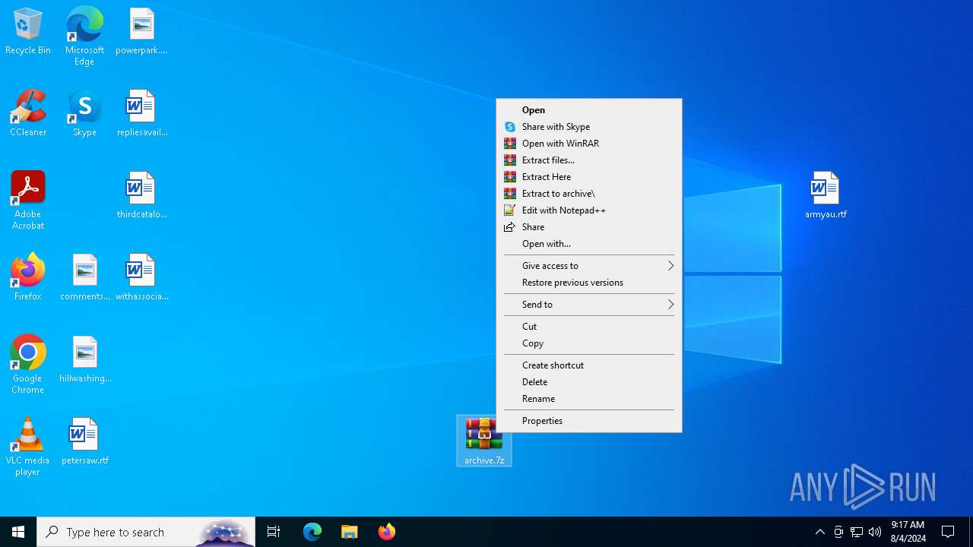This screenshot has height=547, width=973.
Task: Select the Firefox desktop shortcut
Action: (28, 277)
